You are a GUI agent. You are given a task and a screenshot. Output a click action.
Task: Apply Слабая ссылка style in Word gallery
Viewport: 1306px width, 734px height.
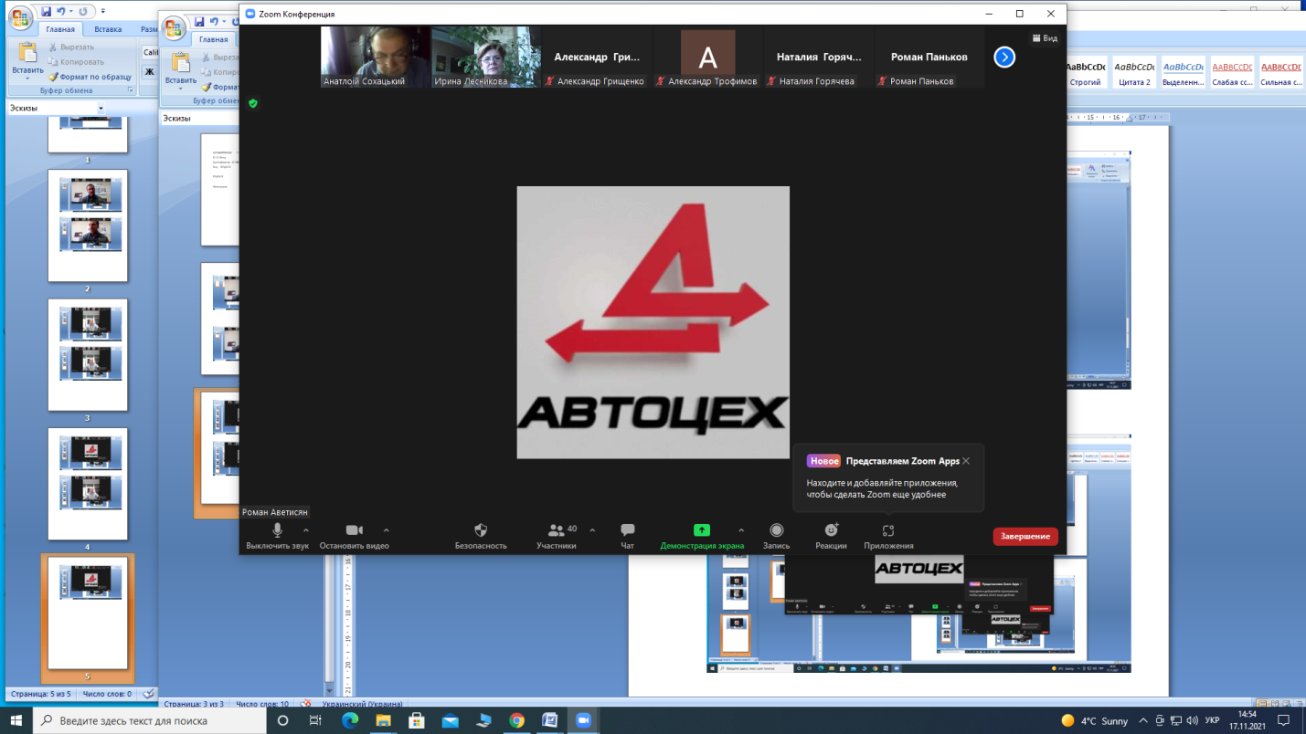1232,73
